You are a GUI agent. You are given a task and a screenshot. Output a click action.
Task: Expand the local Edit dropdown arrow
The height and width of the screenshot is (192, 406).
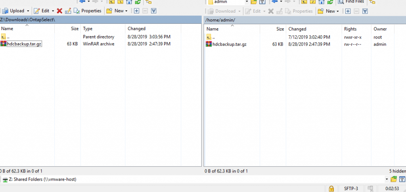[53, 11]
